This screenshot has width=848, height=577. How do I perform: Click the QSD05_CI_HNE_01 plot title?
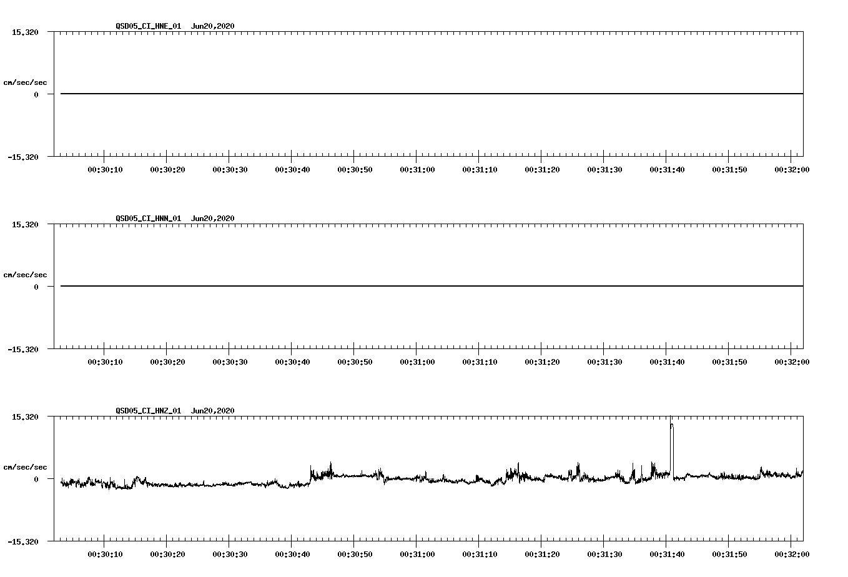tap(175, 26)
